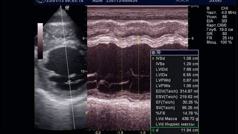Click the -1.0 time axis label
The width and height of the screenshot is (238, 134).
point(142,133)
